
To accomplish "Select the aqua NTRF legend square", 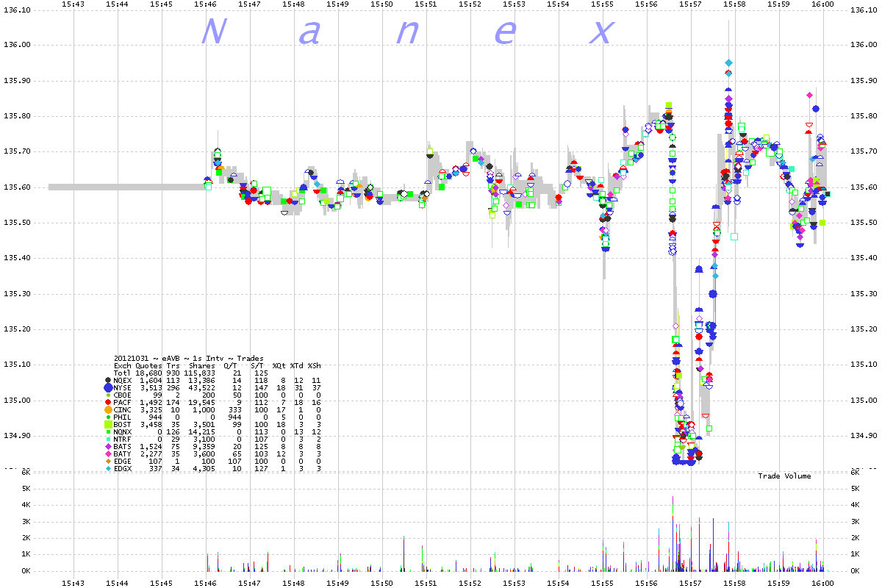I will tap(108, 439).
